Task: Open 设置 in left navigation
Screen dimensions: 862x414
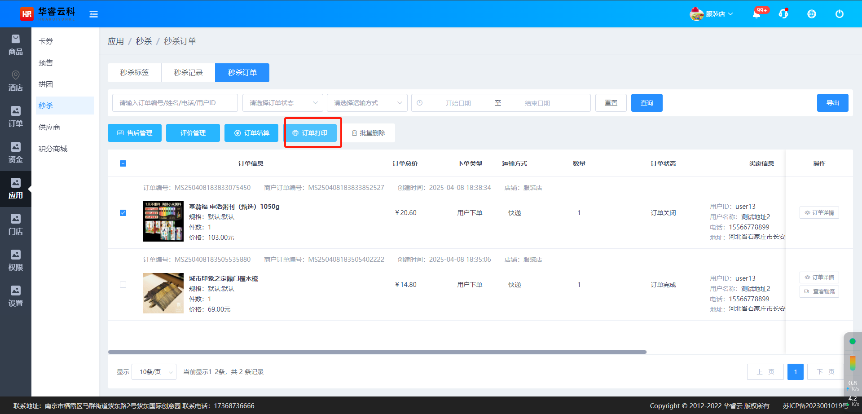Action: (16, 297)
